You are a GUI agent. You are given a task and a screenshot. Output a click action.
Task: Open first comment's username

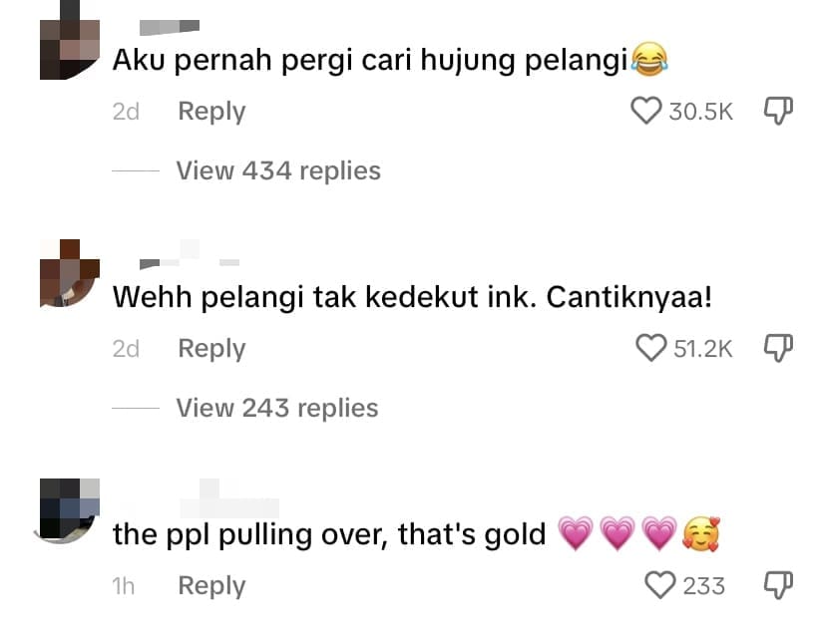170,26
